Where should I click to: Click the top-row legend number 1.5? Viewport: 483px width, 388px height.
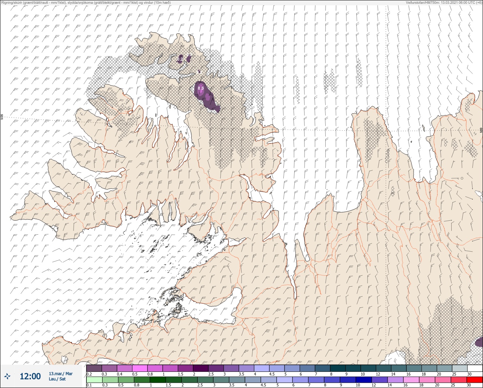coord(180,374)
